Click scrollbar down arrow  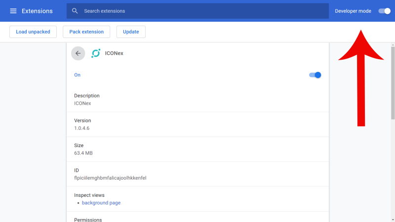[393, 220]
